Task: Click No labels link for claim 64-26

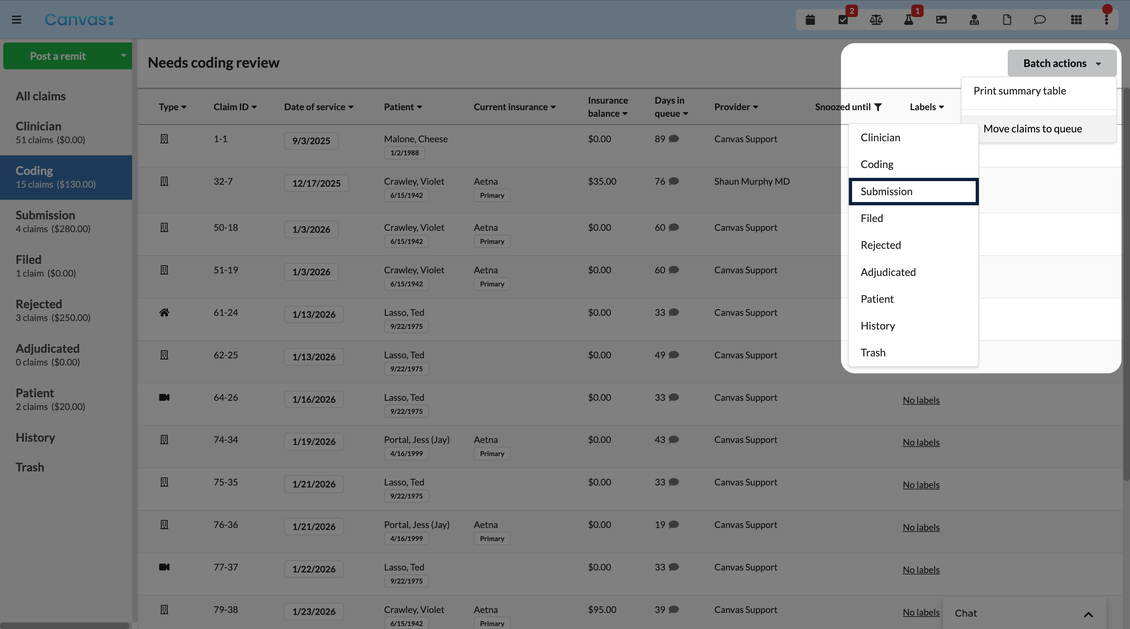Action: point(921,400)
